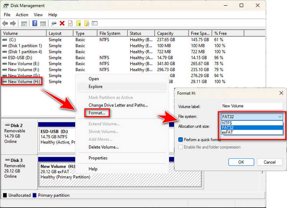Click the drive icon of (C:) row
The height and width of the screenshot is (208, 287).
[x=5, y=40]
